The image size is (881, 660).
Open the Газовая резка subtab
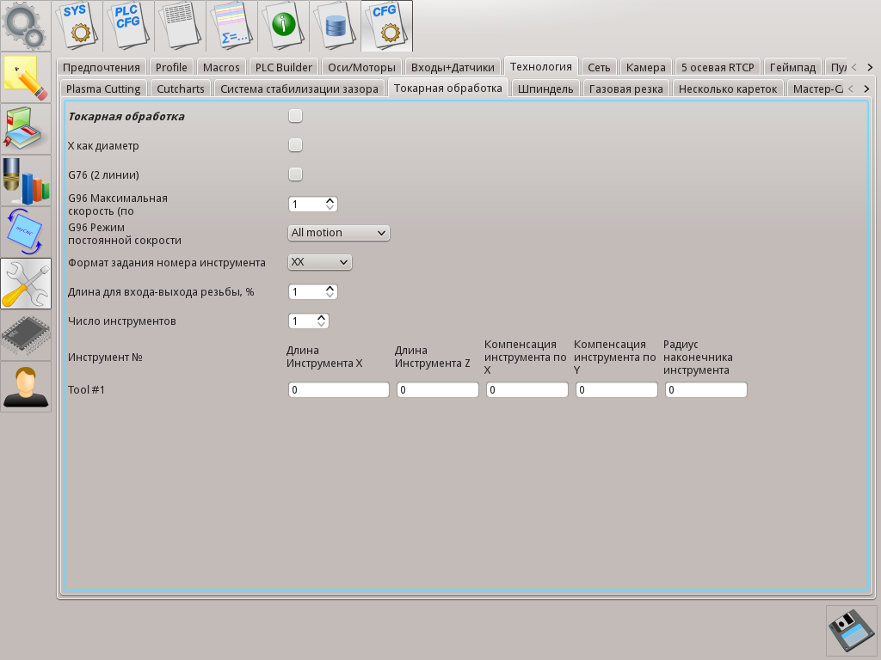click(626, 89)
